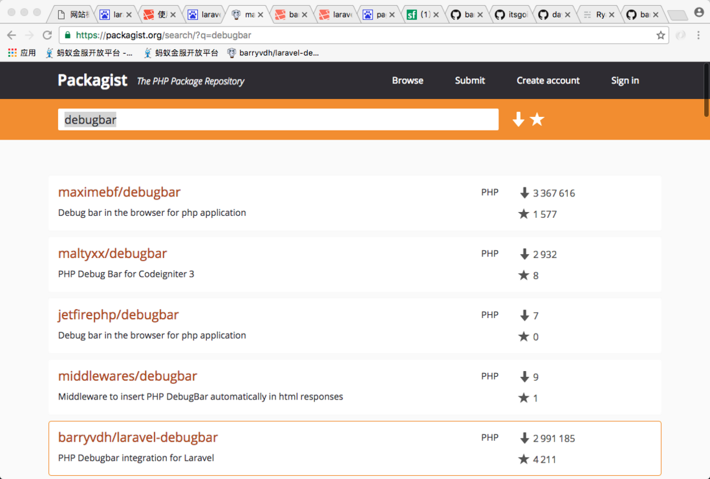The image size is (710, 479).
Task: Open the jetfirephp/debugbar package link
Action: (x=118, y=315)
